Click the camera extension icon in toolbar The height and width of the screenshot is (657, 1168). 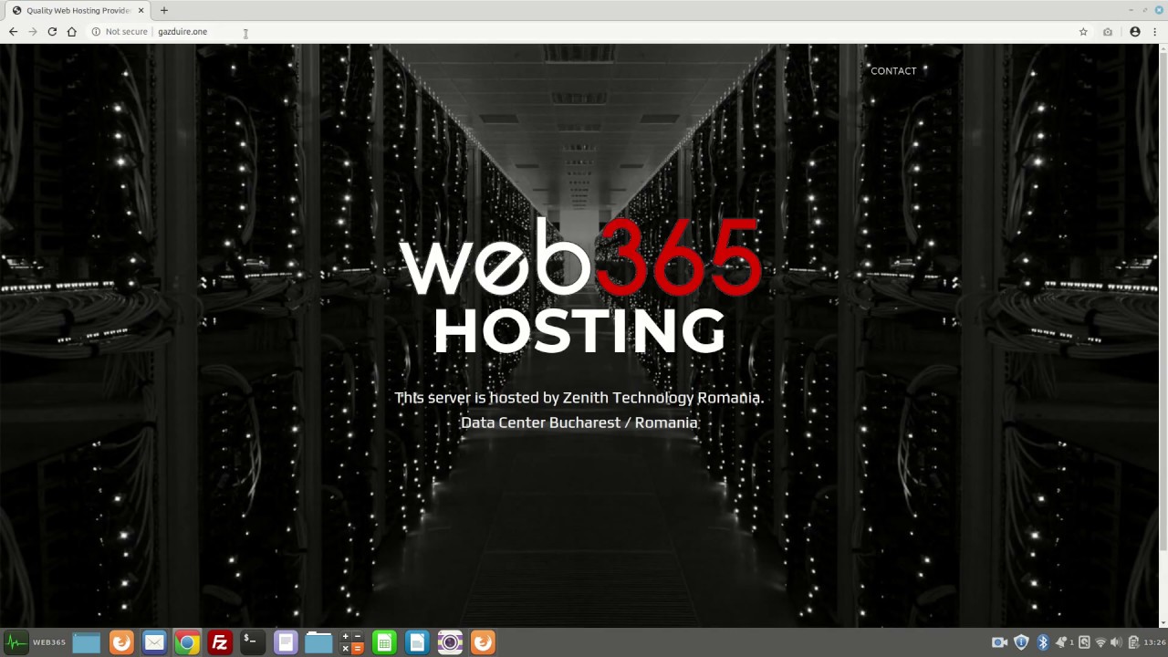point(1108,31)
